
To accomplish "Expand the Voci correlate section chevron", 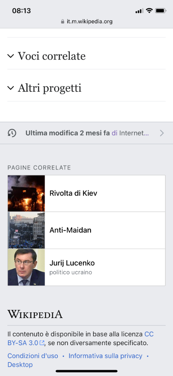I will (x=11, y=56).
